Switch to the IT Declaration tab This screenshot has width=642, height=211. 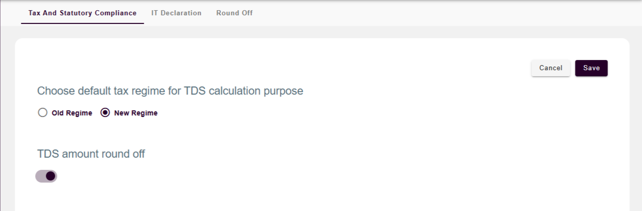coord(176,13)
